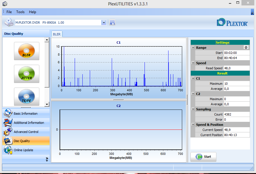Viewport: 256px width, 174px height.
Task: Open Advanced Control section
Action: 26,132
